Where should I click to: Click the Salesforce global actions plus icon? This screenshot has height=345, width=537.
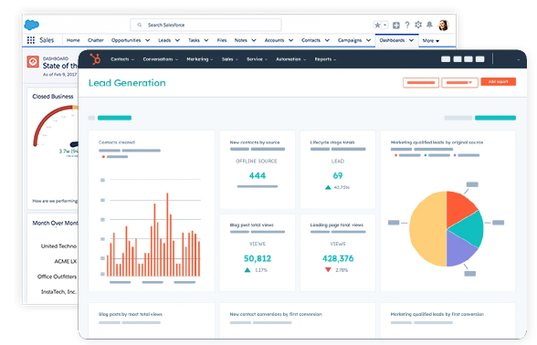point(396,25)
